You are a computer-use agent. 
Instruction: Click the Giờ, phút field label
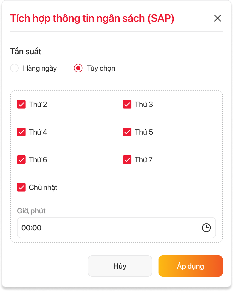pyautogui.click(x=31, y=211)
